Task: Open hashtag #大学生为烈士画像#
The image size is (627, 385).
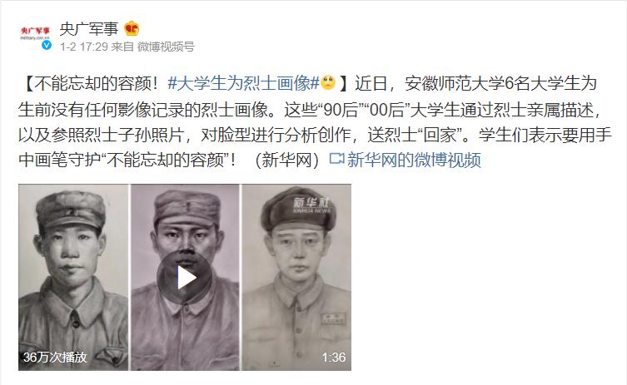Action: point(243,83)
